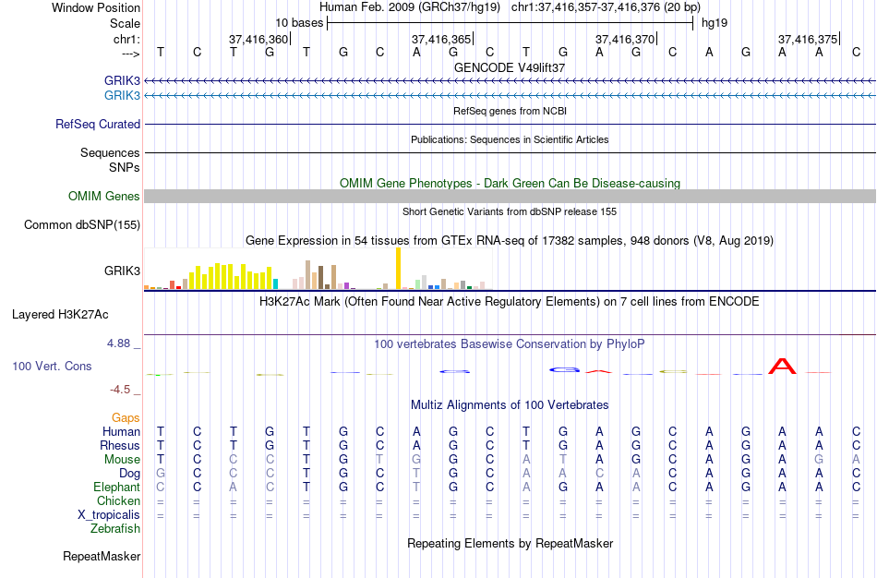
Task: Select the Rhesus species label
Action: tap(120, 445)
